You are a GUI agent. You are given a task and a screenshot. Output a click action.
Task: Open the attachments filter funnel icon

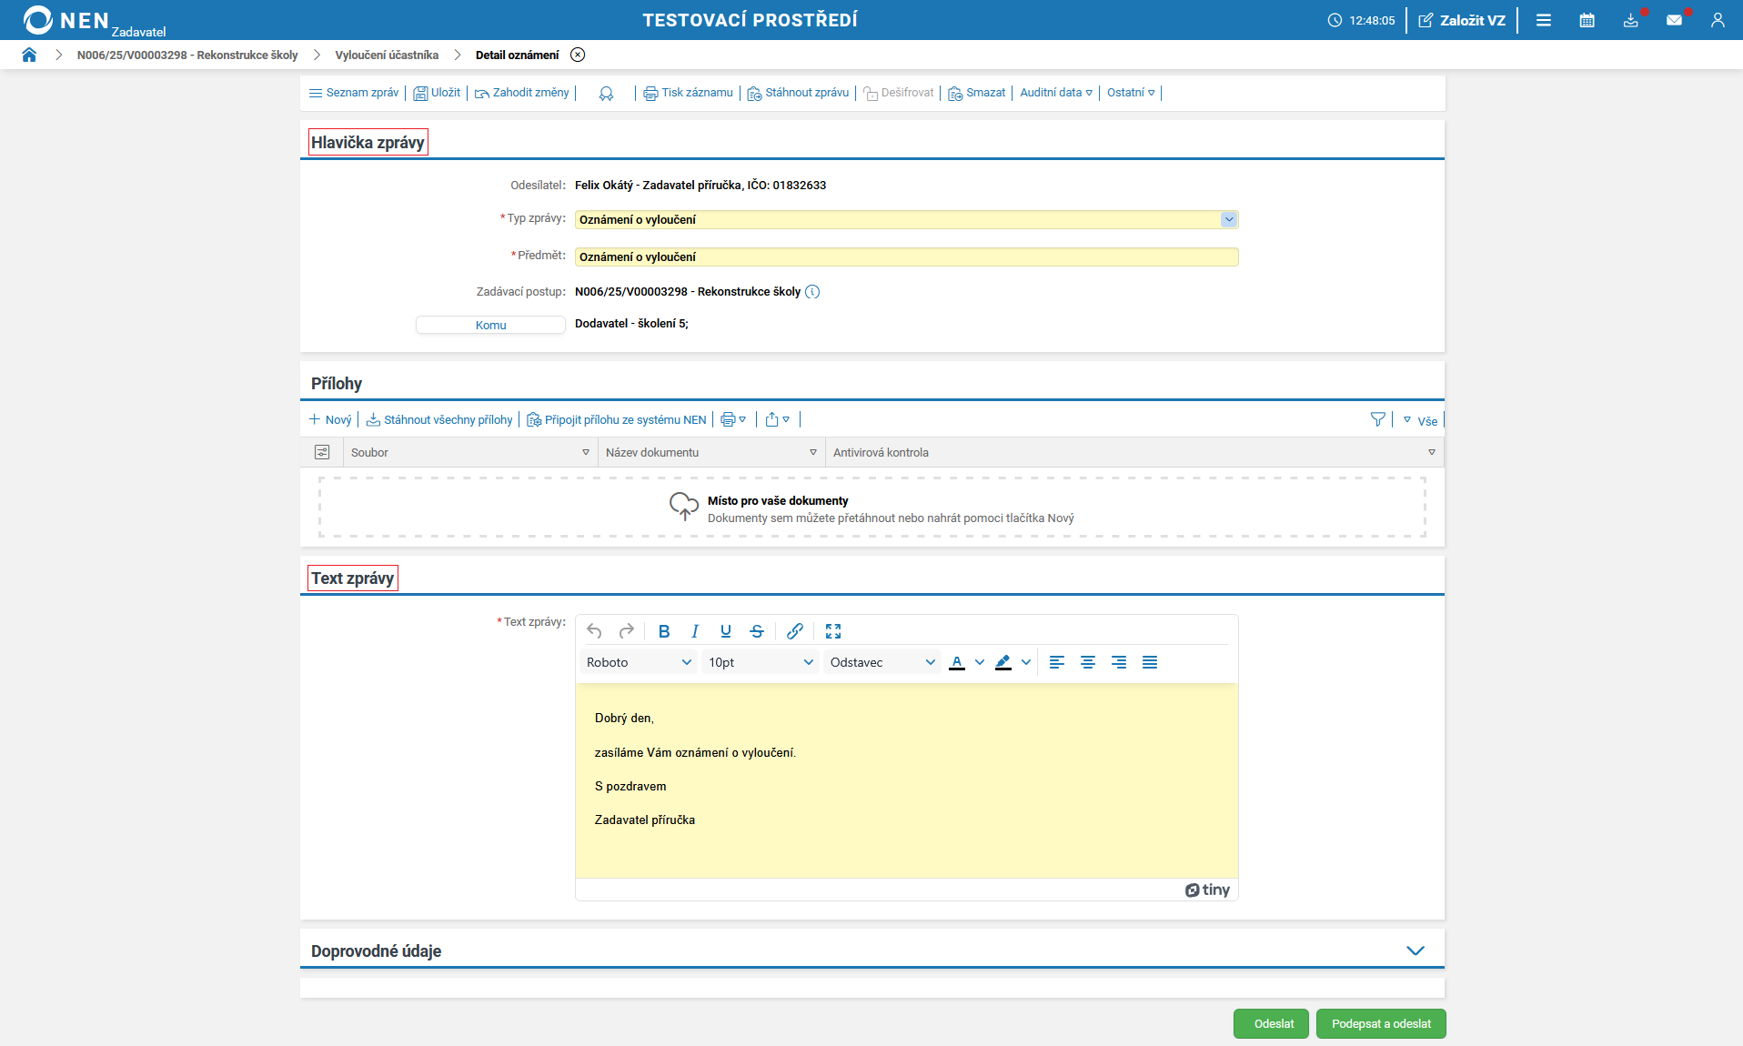(1377, 419)
